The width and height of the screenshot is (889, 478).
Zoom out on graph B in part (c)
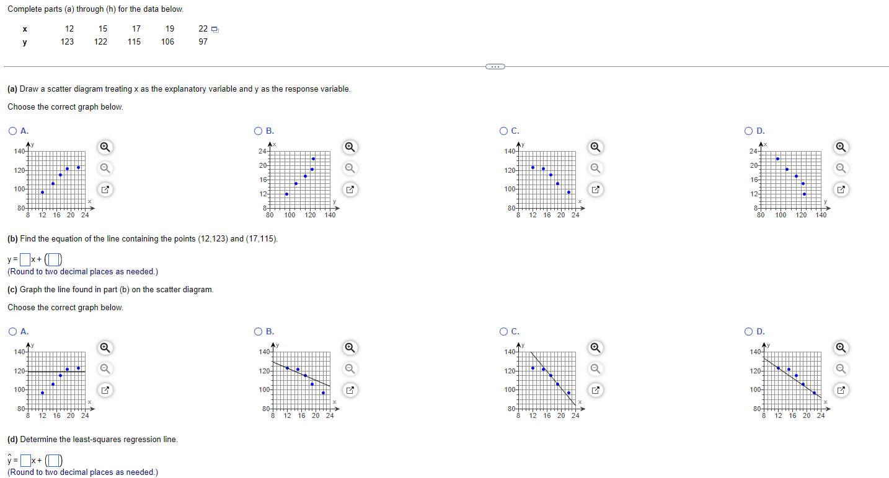[350, 368]
